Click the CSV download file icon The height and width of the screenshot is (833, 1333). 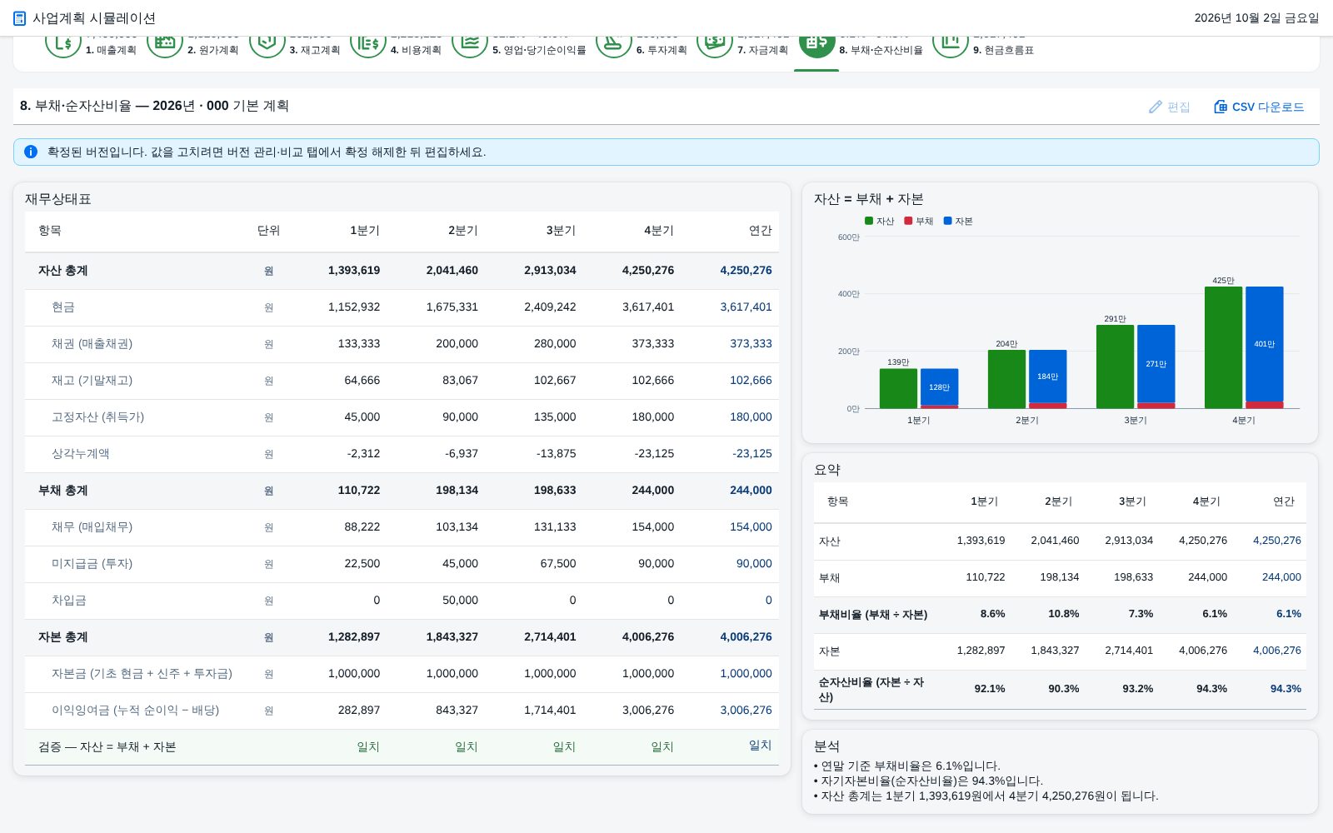1221,107
